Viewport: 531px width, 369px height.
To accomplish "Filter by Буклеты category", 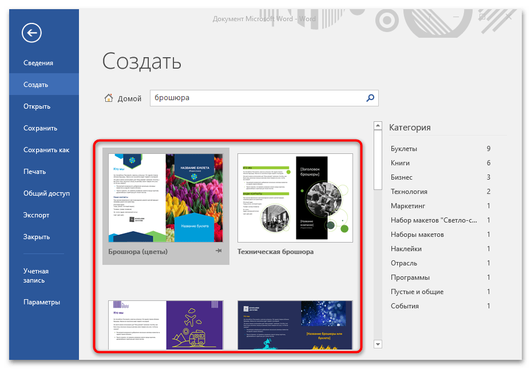I will tap(404, 149).
